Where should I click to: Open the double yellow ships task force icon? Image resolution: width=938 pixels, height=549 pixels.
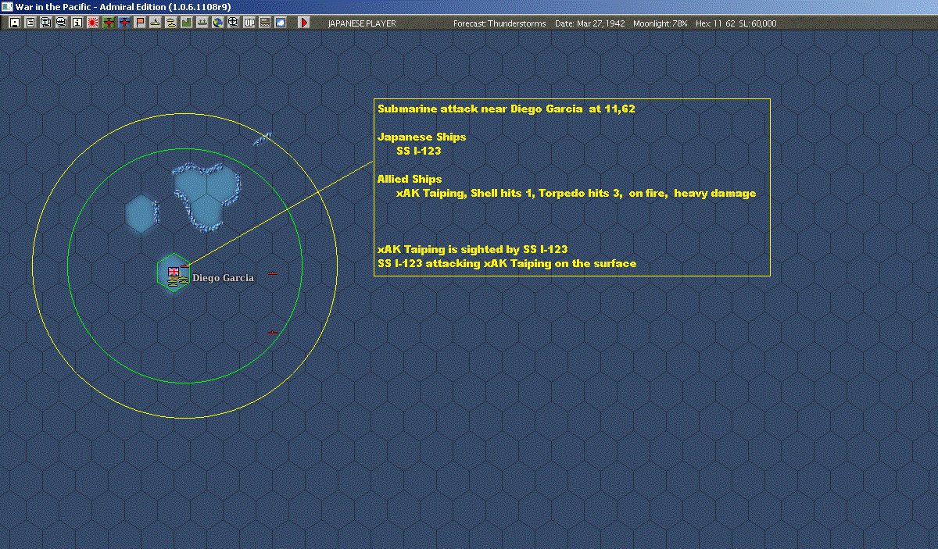click(171, 23)
